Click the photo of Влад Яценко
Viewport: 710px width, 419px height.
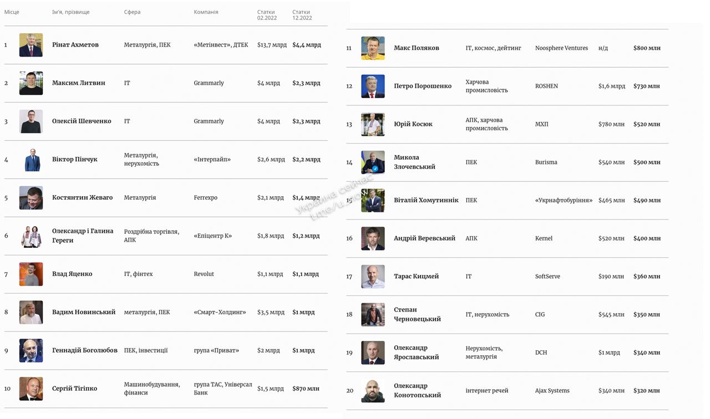[31, 274]
